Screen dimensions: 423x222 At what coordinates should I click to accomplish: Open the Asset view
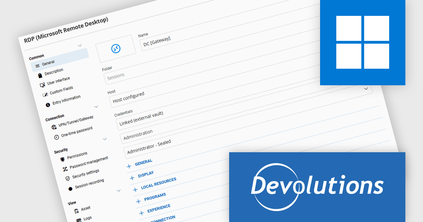(x=86, y=209)
